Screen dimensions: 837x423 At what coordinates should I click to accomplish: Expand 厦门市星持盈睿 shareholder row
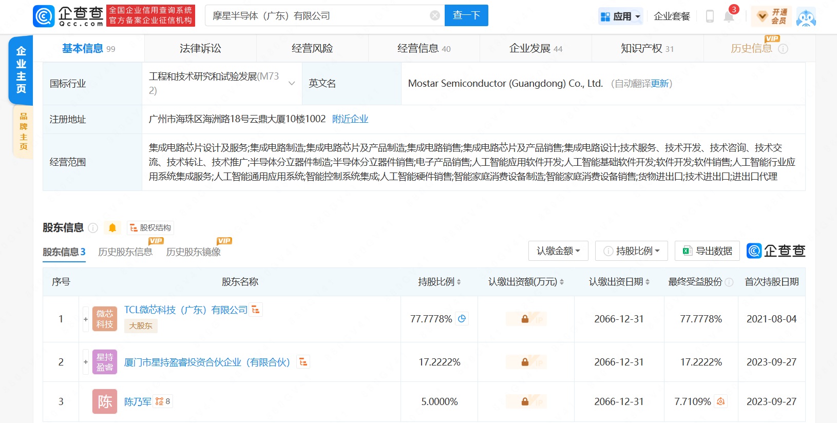86,362
